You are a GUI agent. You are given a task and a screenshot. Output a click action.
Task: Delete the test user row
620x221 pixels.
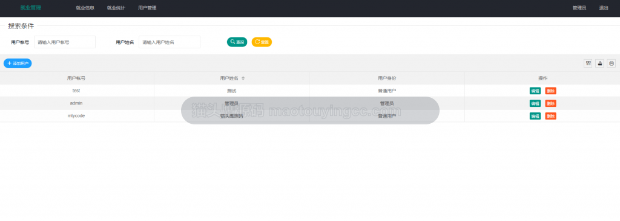(550, 91)
